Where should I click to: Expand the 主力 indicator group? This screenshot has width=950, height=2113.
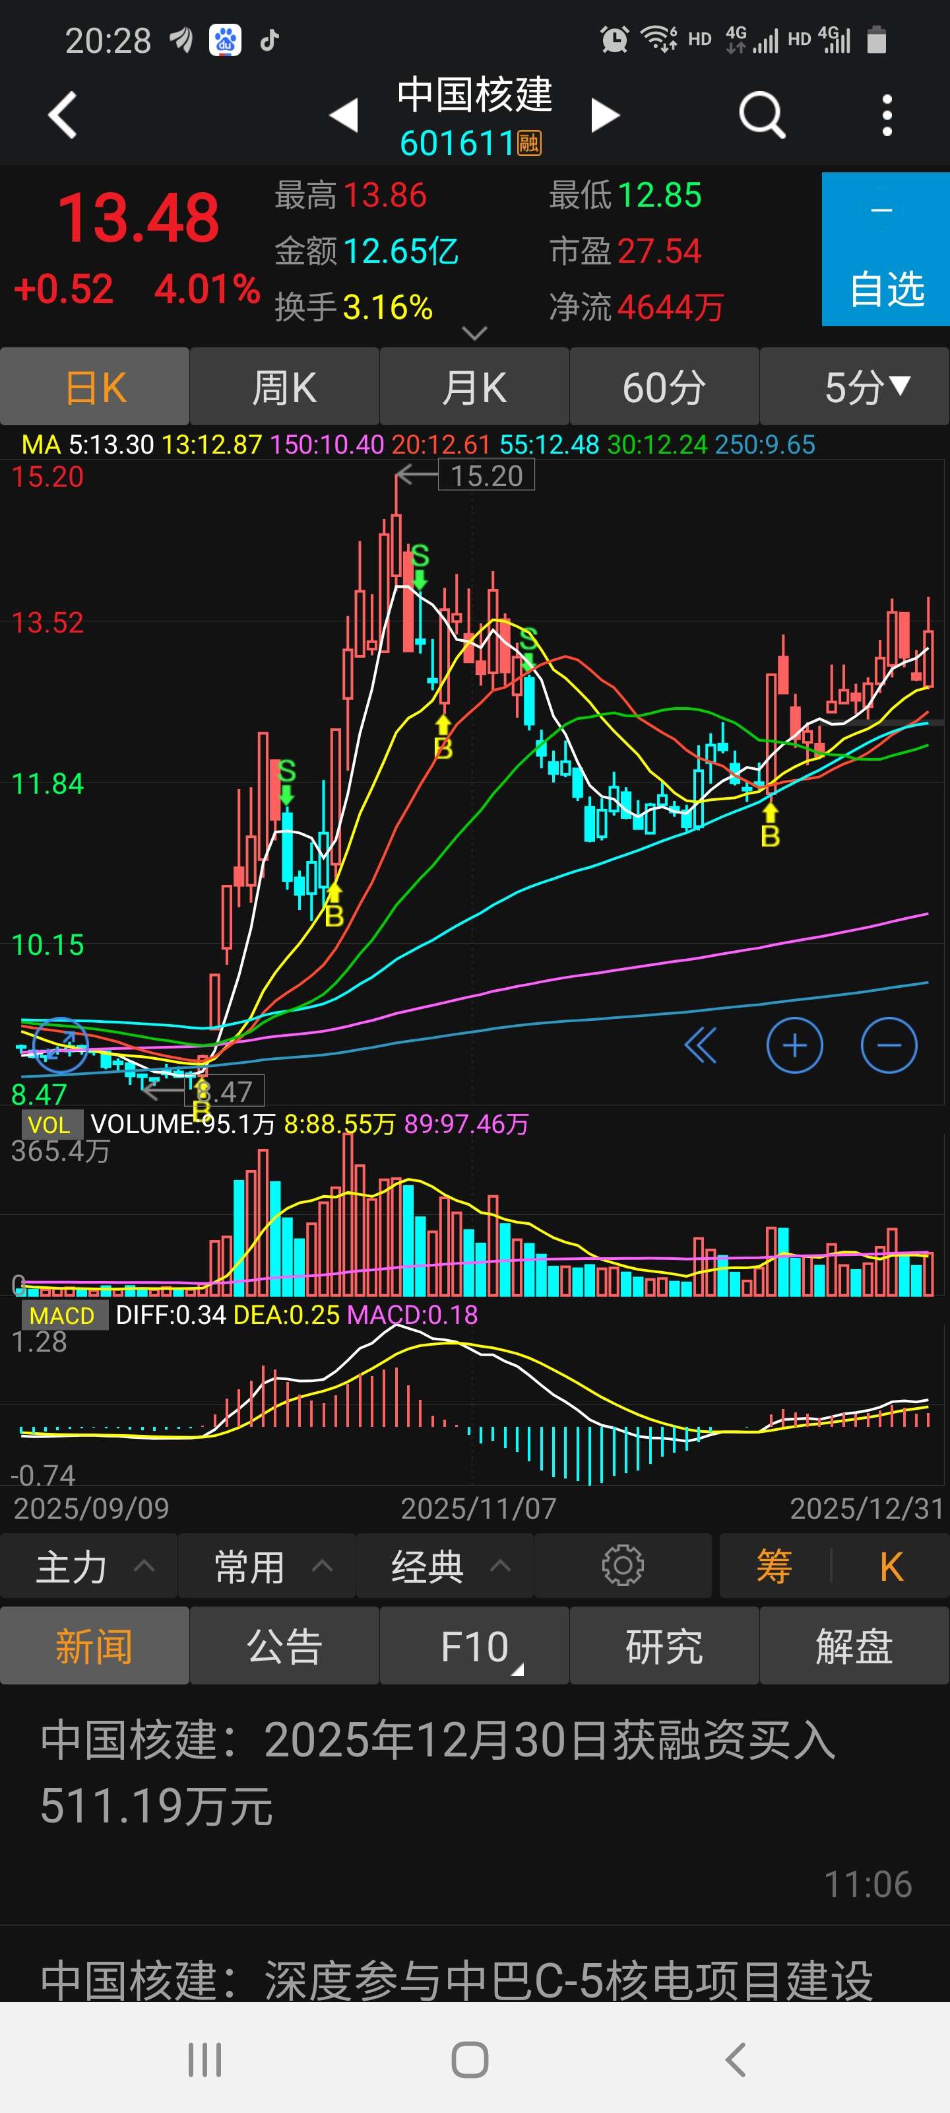click(x=88, y=1566)
